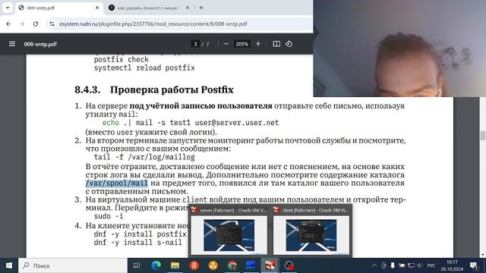
Task: Click the highlighted /var/spool/mail text
Action: point(116,183)
